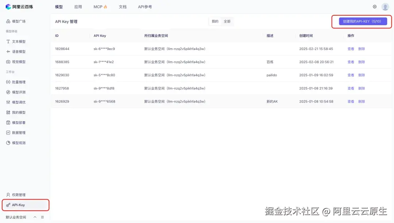Click the 权限管理 person icon

[x=8, y=195]
